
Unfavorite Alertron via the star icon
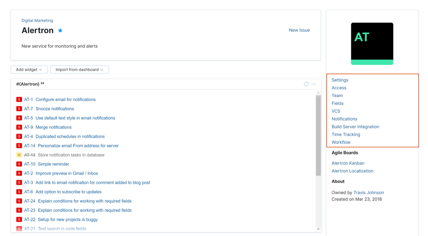coord(60,30)
